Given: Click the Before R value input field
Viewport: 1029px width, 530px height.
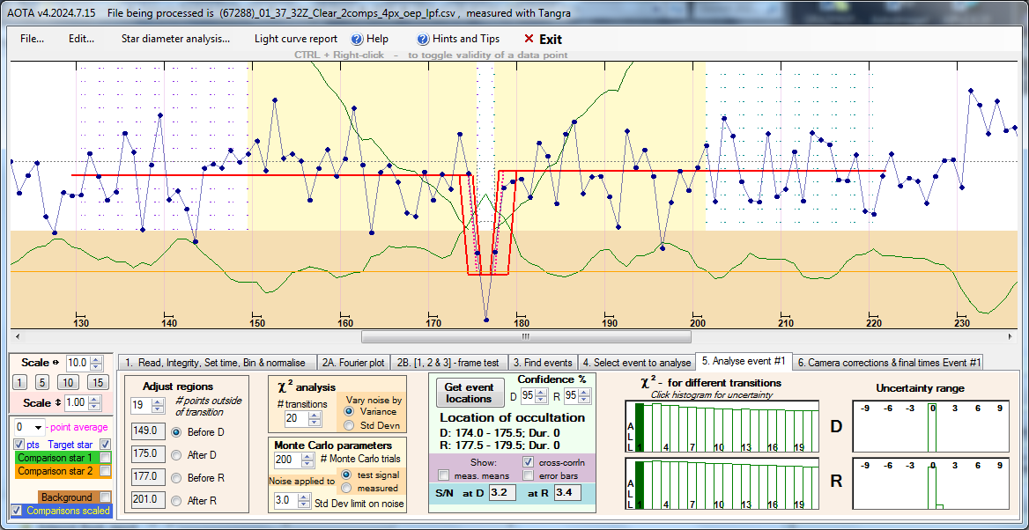Looking at the screenshot, I should click(144, 477).
